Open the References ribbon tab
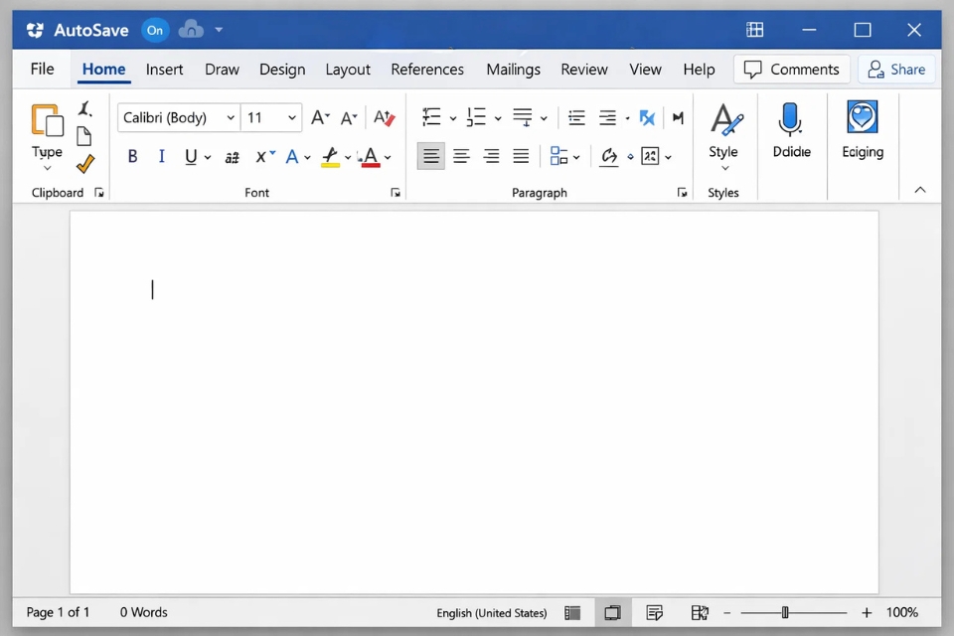 pyautogui.click(x=427, y=70)
